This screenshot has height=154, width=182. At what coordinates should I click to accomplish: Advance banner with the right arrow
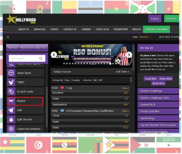[129, 55]
